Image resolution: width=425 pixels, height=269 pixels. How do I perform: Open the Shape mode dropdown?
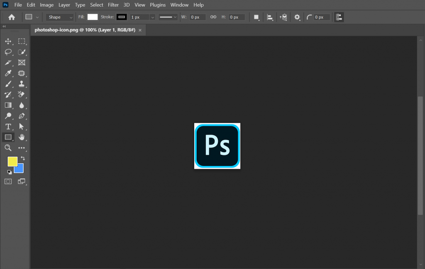pyautogui.click(x=59, y=17)
